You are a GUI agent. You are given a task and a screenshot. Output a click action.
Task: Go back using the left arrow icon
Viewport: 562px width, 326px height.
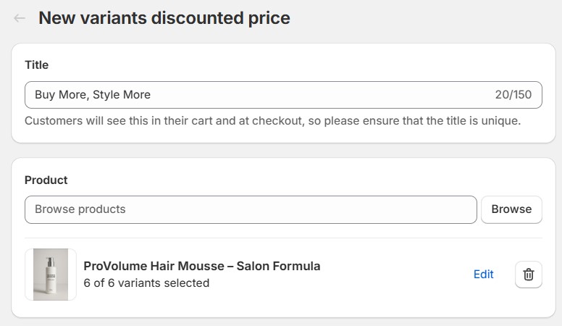click(x=20, y=18)
